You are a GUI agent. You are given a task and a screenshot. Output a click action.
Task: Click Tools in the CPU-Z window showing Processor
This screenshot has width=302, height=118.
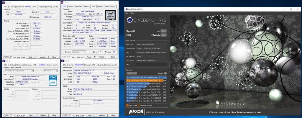(89, 57)
